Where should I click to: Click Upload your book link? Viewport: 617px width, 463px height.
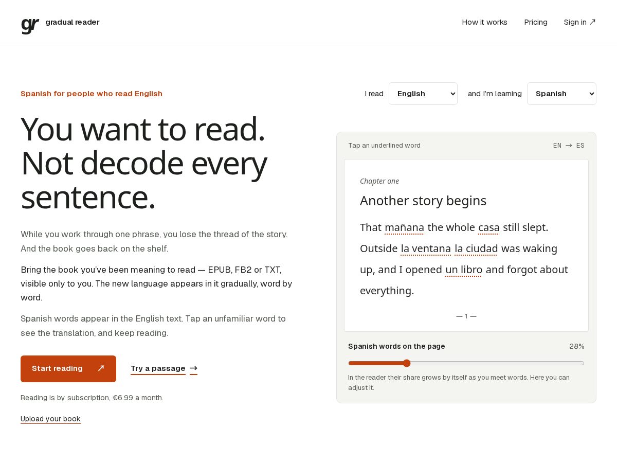(x=50, y=419)
